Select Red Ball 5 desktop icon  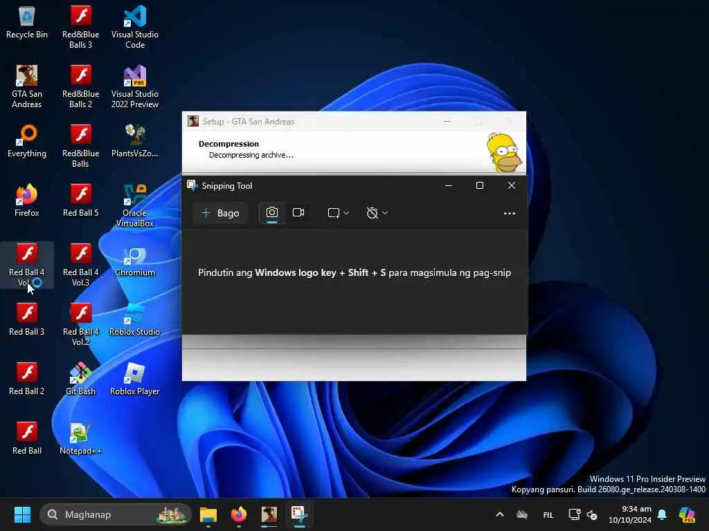[80, 201]
